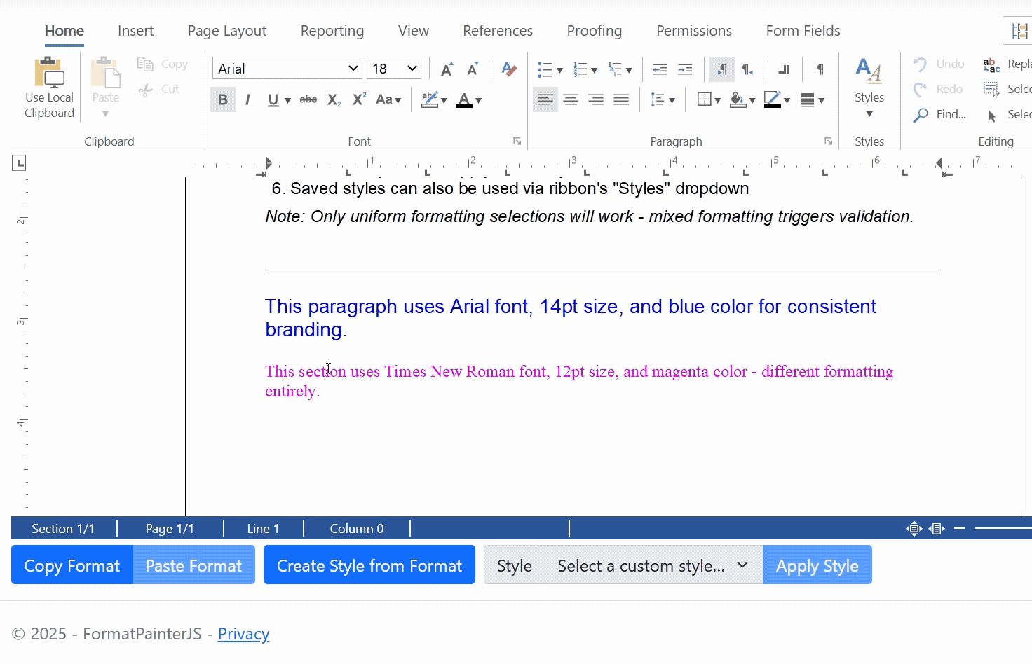The height and width of the screenshot is (664, 1032).
Task: Toggle Bold formatting off
Action: pyautogui.click(x=222, y=100)
